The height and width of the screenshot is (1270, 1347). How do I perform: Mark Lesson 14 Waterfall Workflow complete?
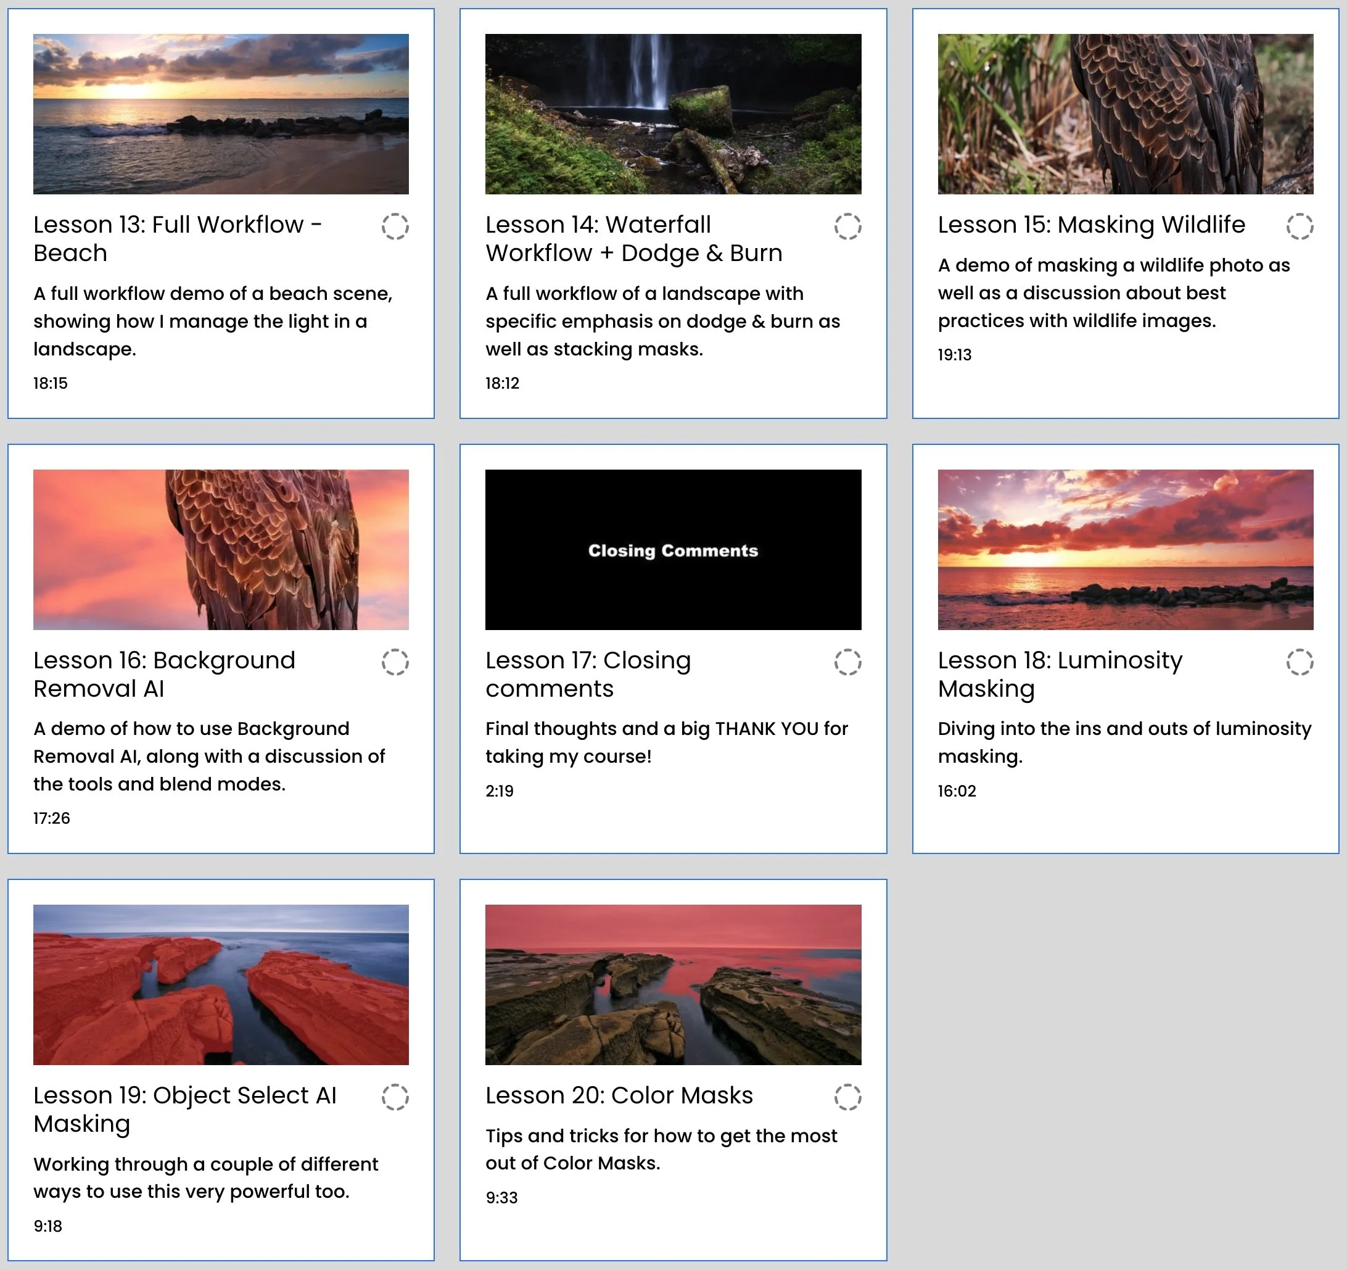(847, 226)
